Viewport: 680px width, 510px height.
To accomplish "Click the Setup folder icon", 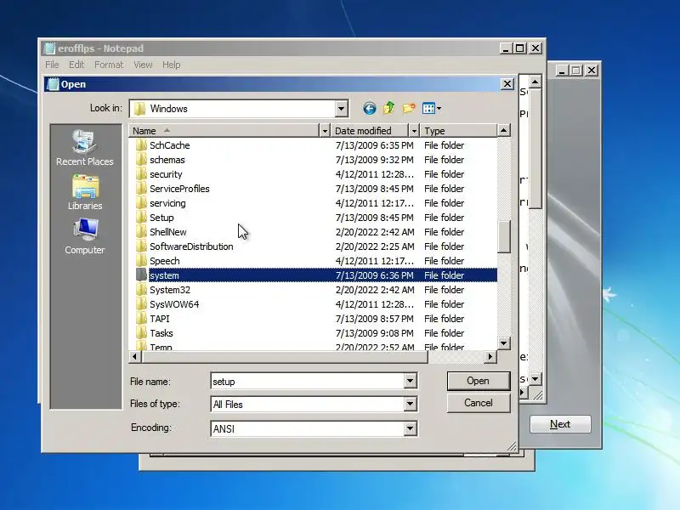I will pos(141,218).
